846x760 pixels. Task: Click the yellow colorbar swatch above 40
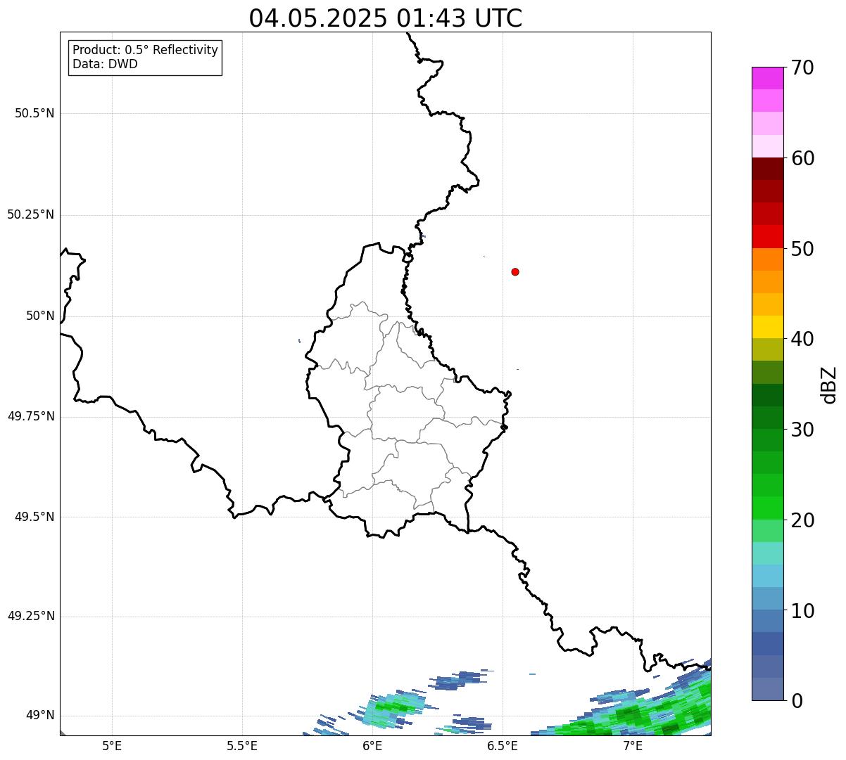(768, 328)
